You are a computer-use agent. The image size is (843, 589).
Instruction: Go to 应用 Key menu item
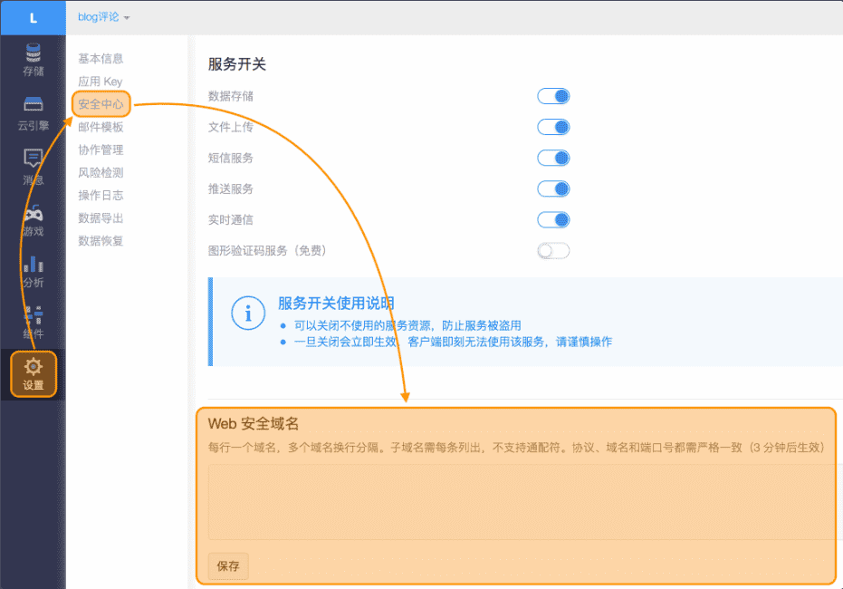(x=100, y=82)
